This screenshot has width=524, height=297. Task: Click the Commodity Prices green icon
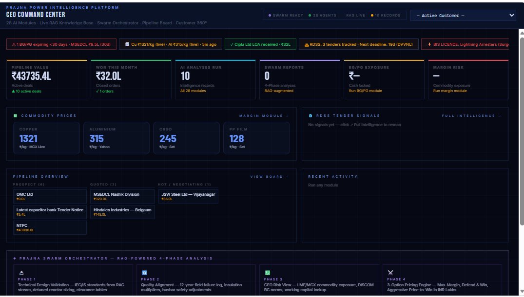click(15, 116)
